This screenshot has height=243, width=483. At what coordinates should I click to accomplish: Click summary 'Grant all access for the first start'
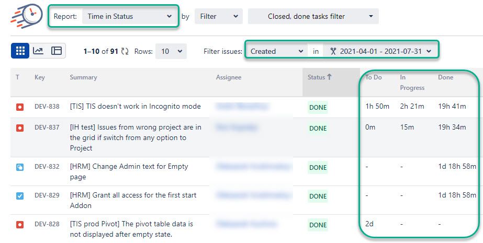133,200
